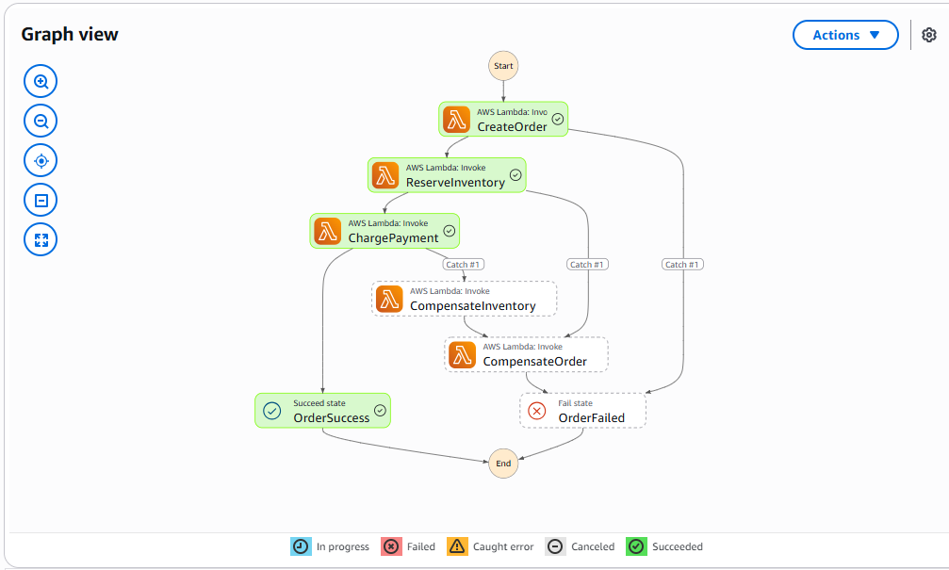Open the Actions dropdown menu
The image size is (949, 570).
[845, 35]
